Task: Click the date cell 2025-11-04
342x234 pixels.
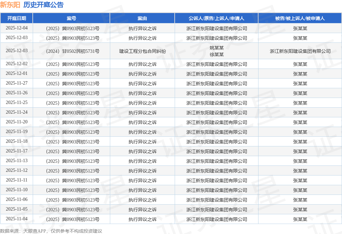Action: click(17, 219)
